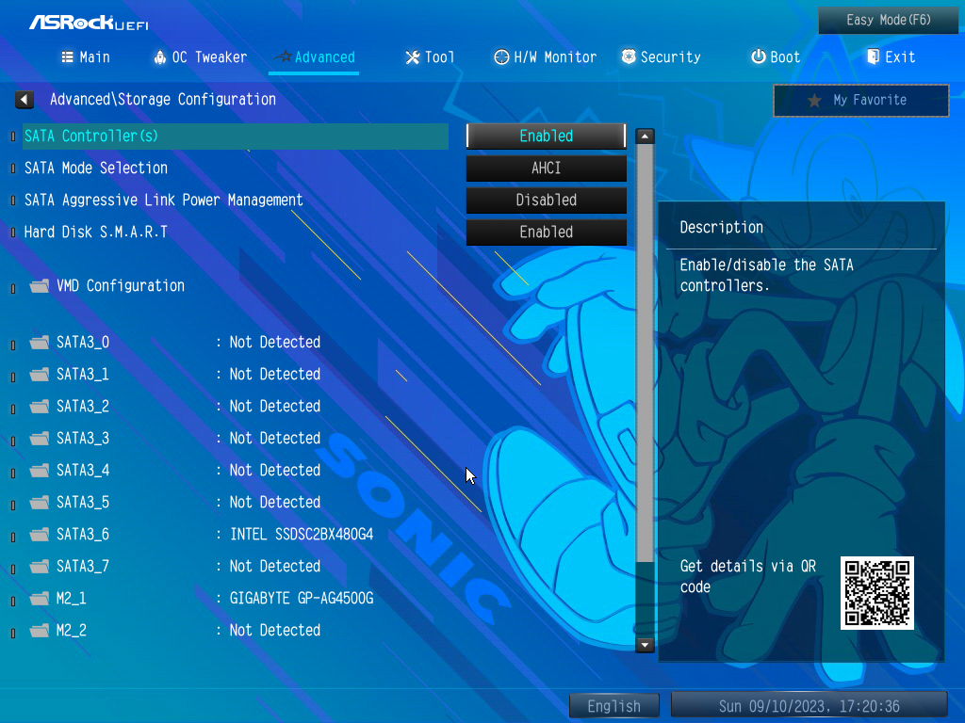Click INTEL SSDSC2BX480G4 device text
Screen dimensions: 965x723
coord(302,535)
